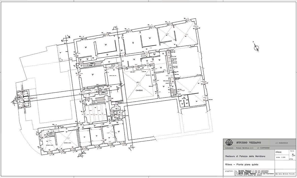Image resolution: width=297 pixels, height=178 pixels.
Task: Click section marker C left of the tower
Action: [x=13, y=102]
